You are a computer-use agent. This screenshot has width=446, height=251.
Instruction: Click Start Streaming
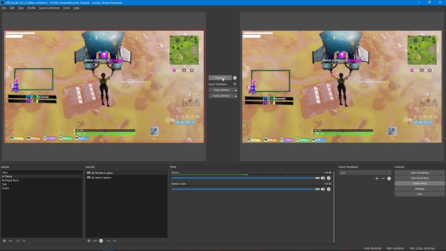[x=420, y=173]
